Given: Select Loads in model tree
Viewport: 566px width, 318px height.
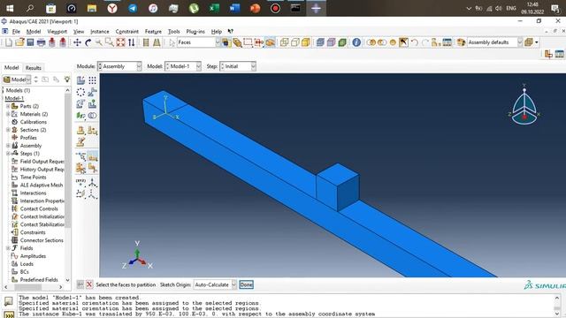Looking at the screenshot, I should (27, 264).
